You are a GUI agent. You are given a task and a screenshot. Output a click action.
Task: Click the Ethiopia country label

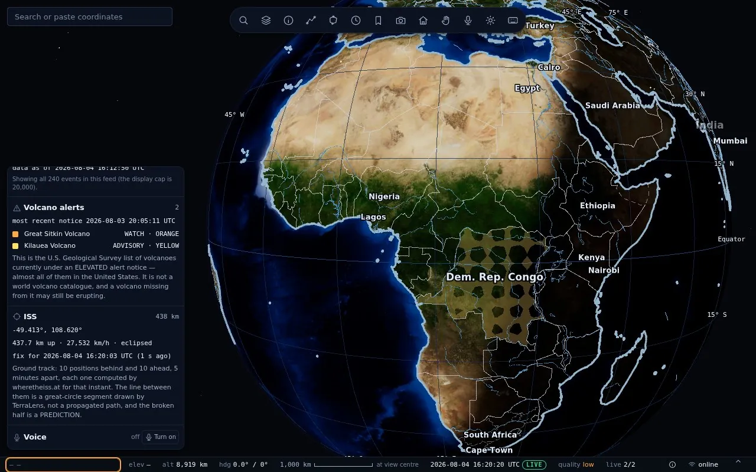(x=597, y=206)
